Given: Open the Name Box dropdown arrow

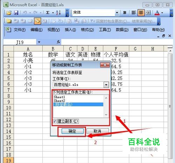Looking at the screenshot, I should [39, 42].
